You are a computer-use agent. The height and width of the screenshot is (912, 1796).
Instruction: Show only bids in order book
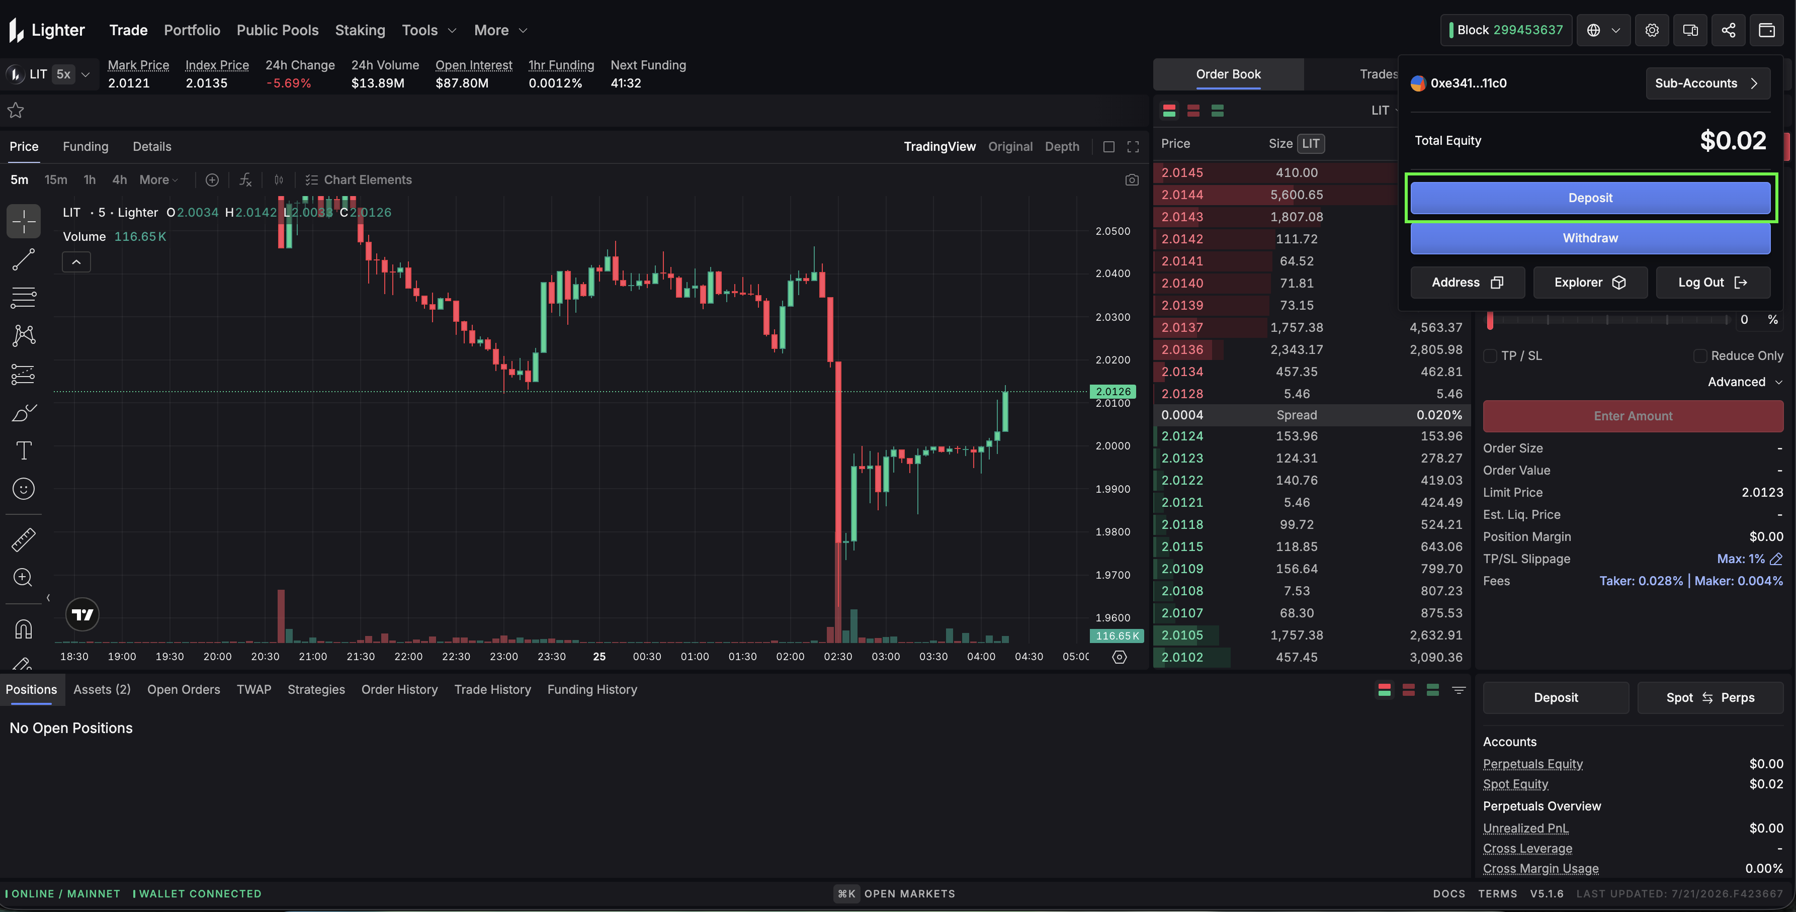click(1217, 110)
